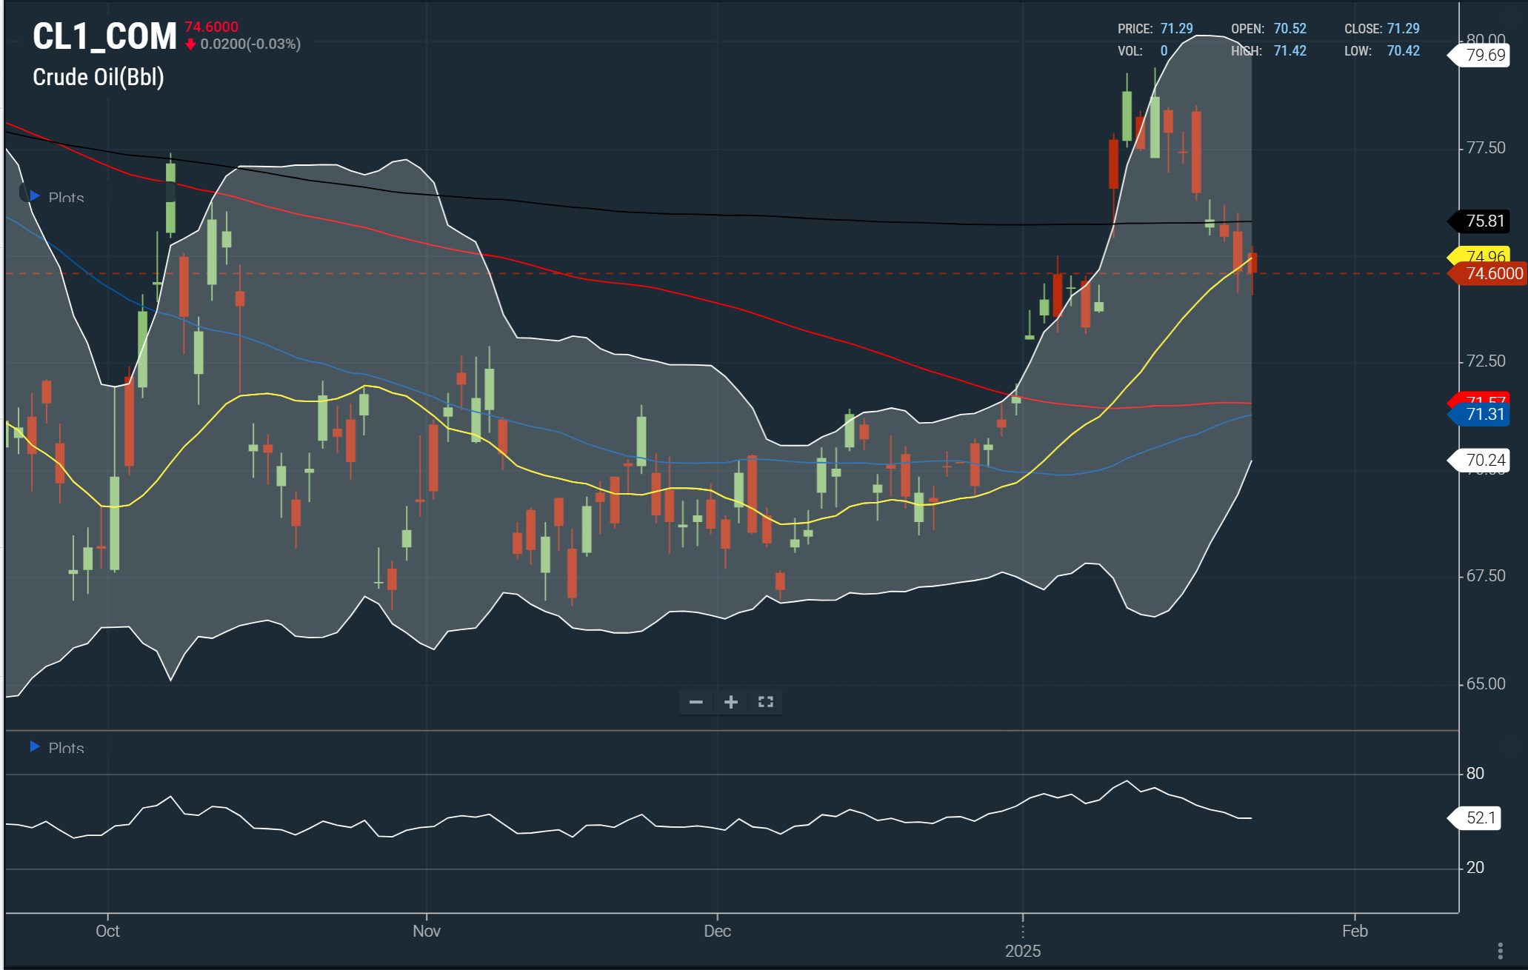The height and width of the screenshot is (970, 1528).
Task: Click the Feb timeline marker
Action: point(1355,931)
